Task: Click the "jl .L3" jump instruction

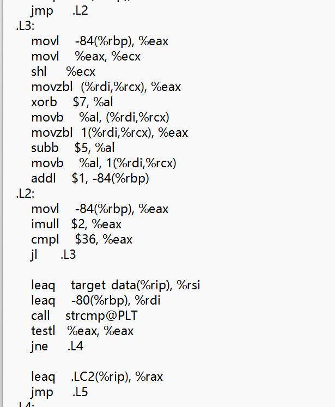Action: click(x=53, y=254)
